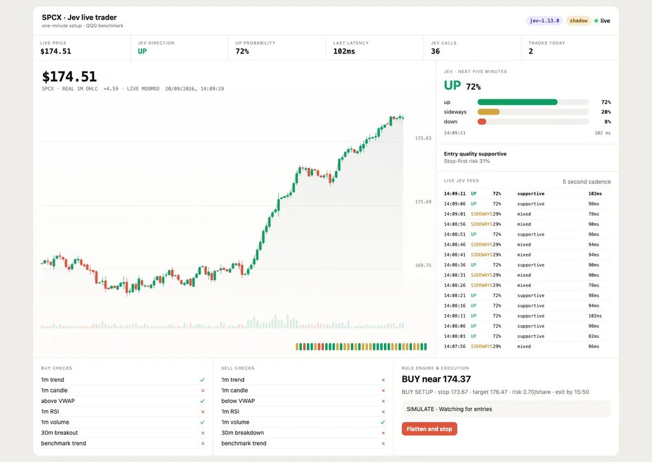Click the volume bars under the chart

point(222,322)
